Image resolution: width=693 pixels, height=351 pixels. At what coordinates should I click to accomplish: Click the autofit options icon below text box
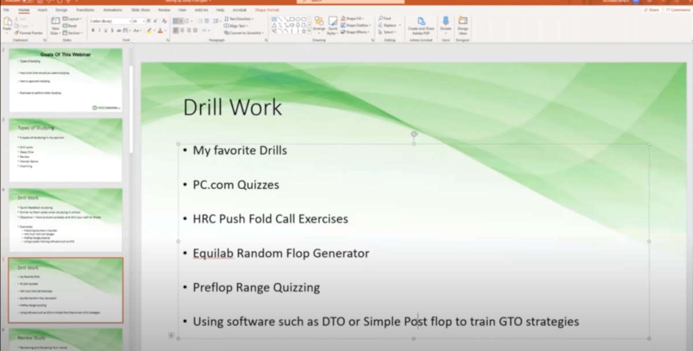pos(171,335)
